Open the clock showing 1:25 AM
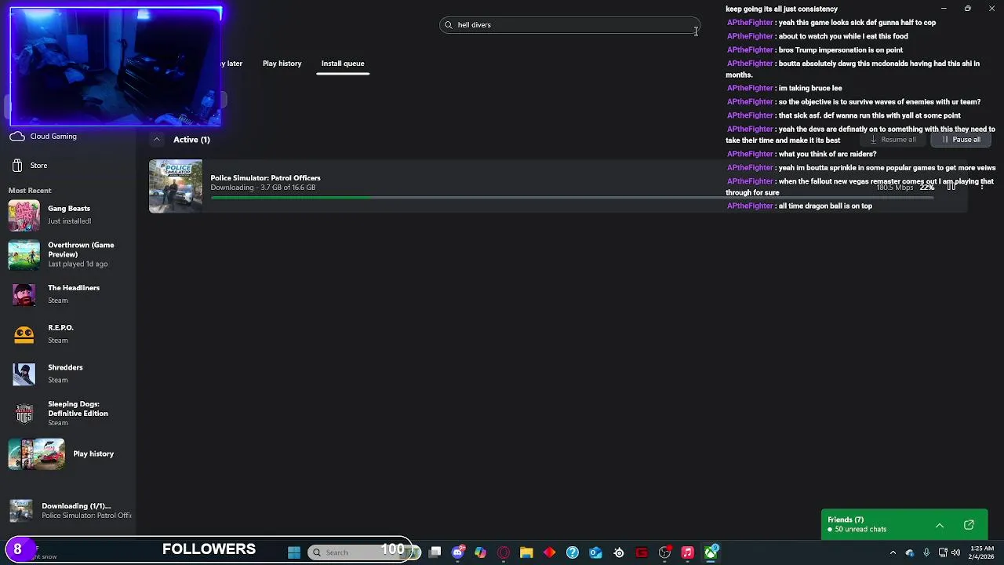 [982, 552]
